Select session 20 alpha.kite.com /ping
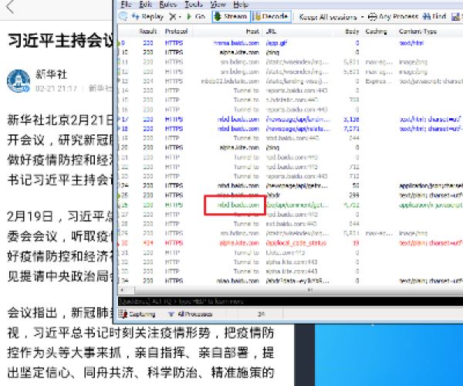Viewport: 463px width, 386px height. [290, 147]
